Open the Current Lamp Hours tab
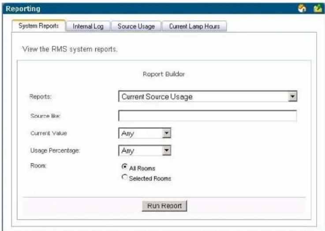Viewport: 325px width, 231px height. (194, 27)
